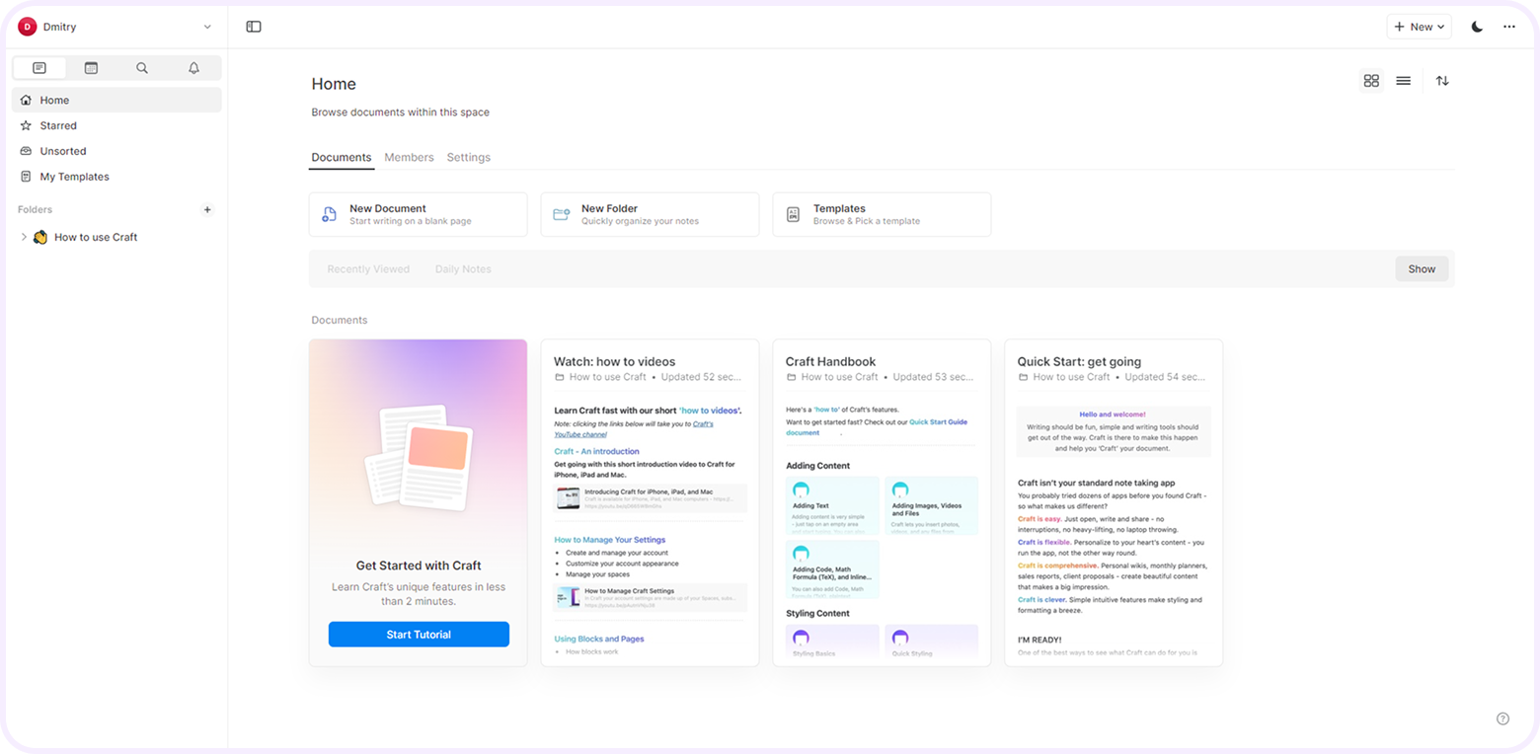Open the Craft Handbook document
Screen dimensions: 1540x754
882,503
